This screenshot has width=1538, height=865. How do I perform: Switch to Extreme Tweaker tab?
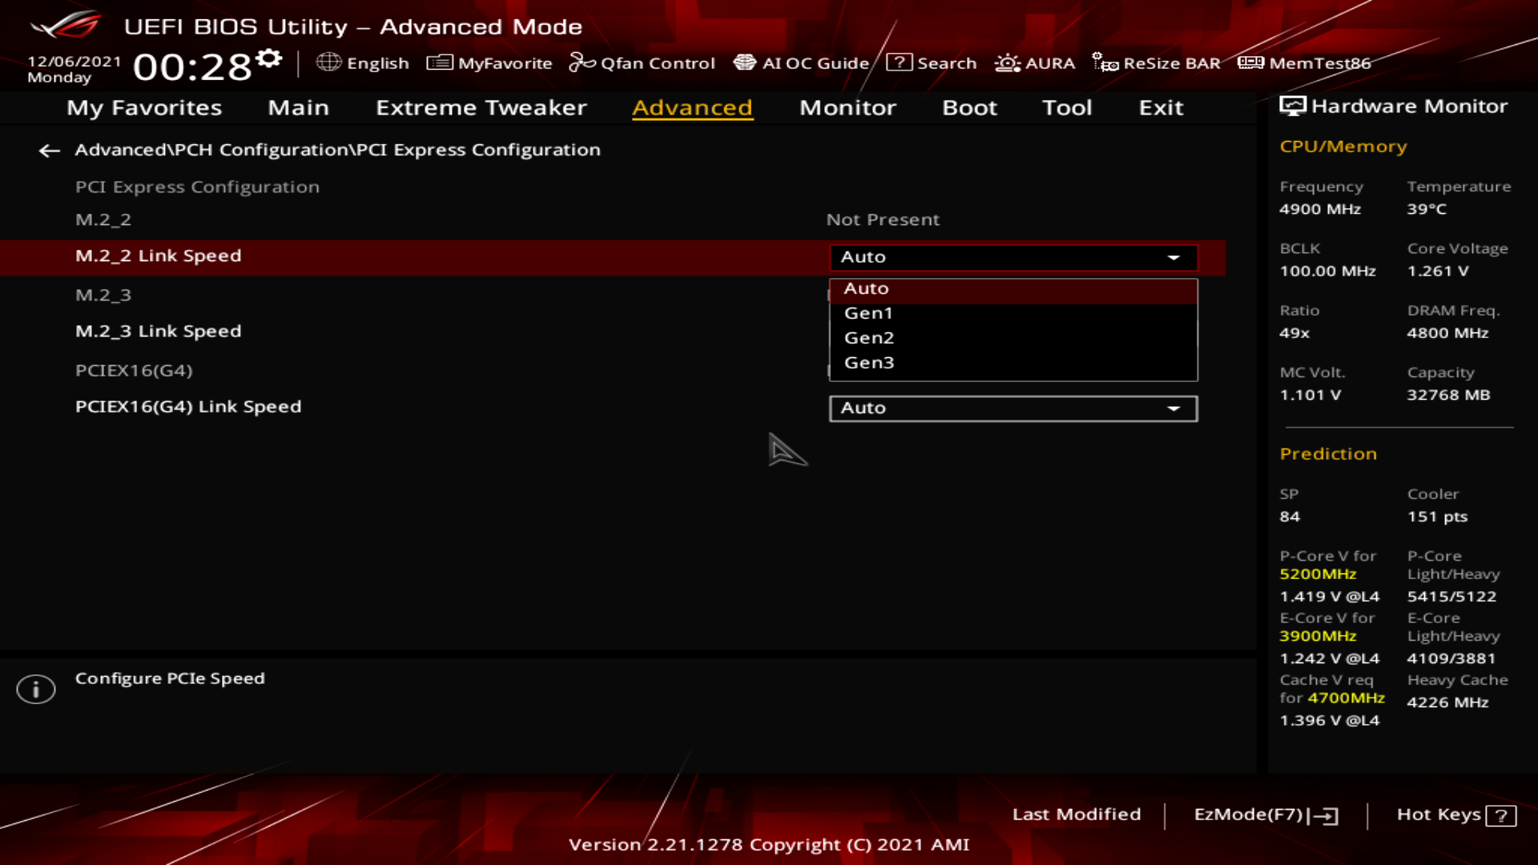(x=481, y=108)
